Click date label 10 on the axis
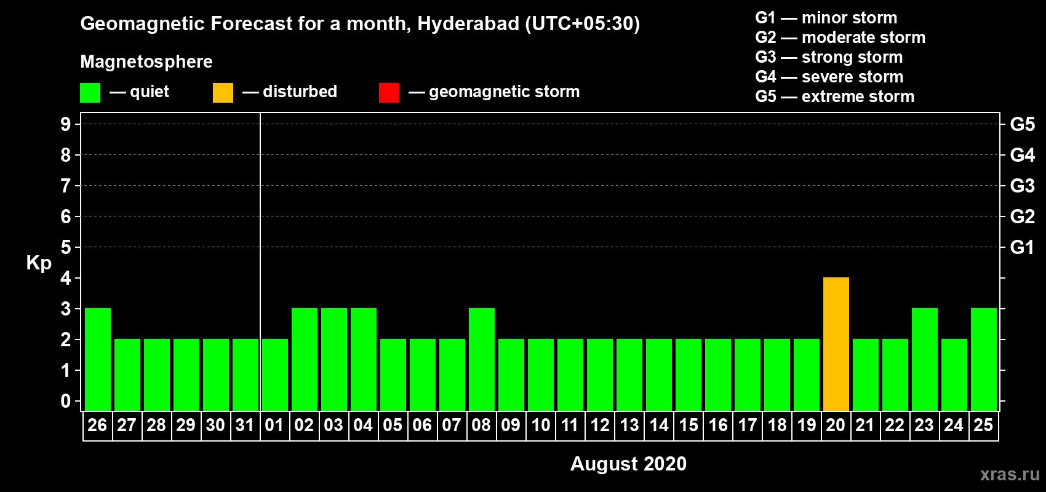 tap(541, 425)
